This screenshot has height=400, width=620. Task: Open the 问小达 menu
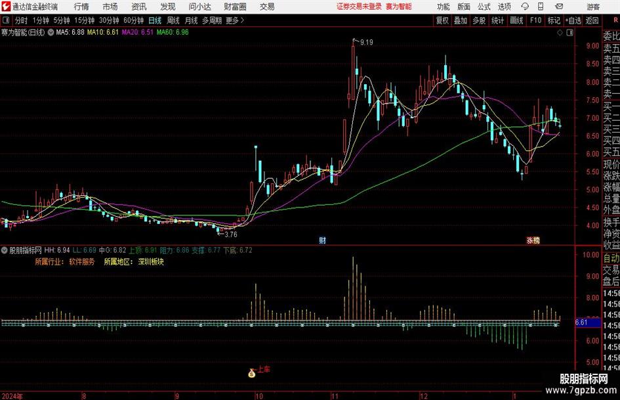(x=199, y=7)
